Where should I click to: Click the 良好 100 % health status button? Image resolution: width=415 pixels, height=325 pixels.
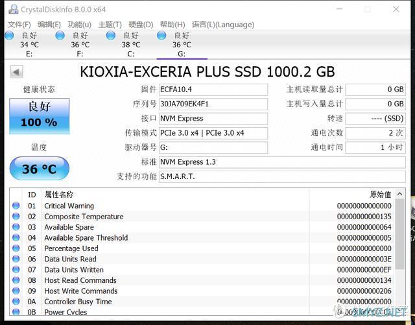40,116
